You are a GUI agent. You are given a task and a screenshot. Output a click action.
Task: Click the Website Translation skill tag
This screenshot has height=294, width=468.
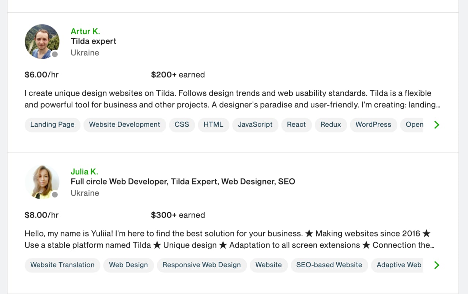[x=62, y=265]
